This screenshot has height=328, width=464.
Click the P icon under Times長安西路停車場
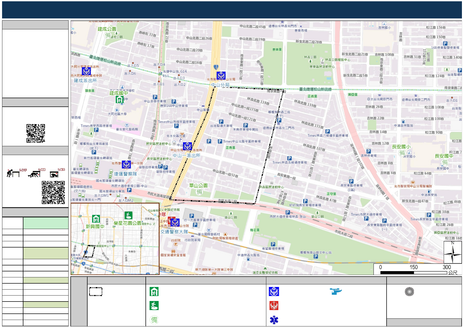pos(96,130)
